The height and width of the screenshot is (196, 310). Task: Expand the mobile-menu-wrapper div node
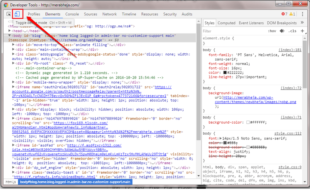click(13, 82)
